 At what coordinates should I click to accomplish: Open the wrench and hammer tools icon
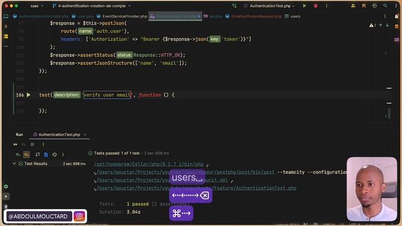pos(364,6)
